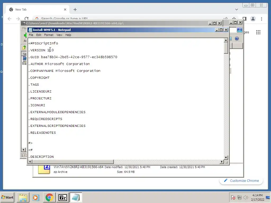Click Chrome share page icon
271x203 pixels.
click(225, 18)
